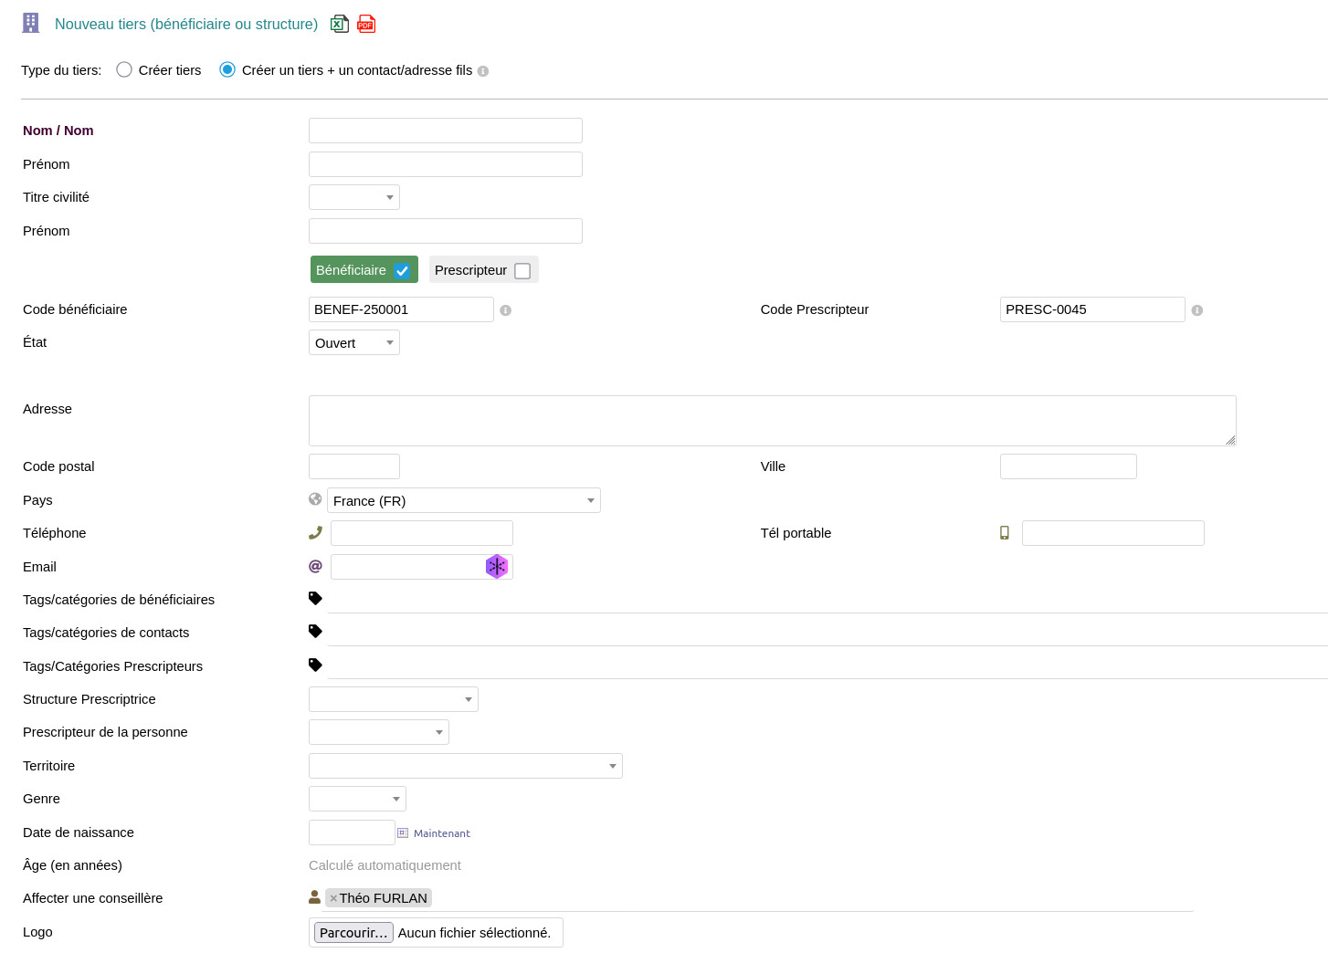Click info icon next to Code bénéficiaire

505,310
